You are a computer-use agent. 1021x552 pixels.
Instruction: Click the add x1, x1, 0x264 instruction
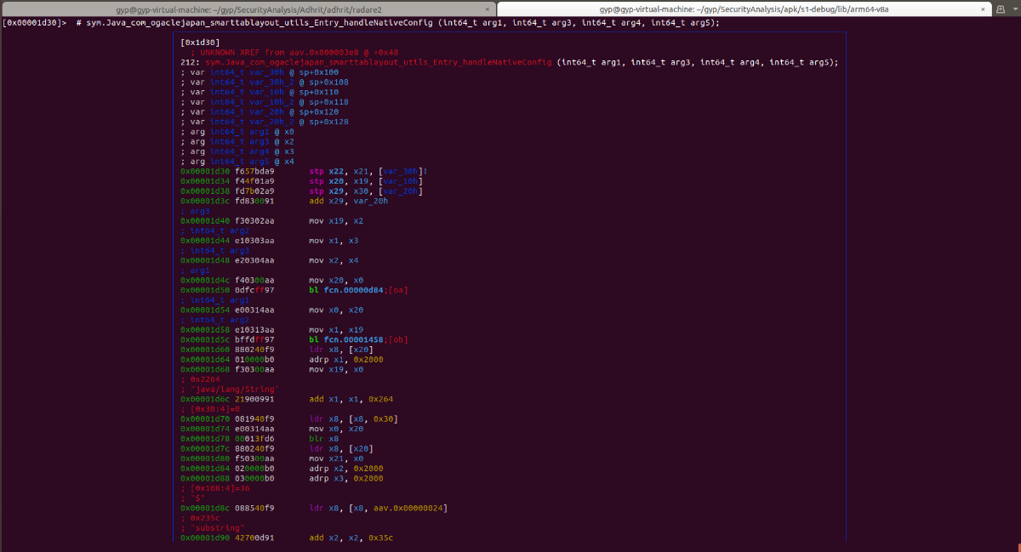point(351,399)
